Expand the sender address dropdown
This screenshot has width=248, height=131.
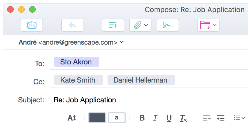122,42
